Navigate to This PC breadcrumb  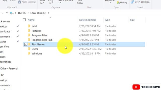[x=22, y=13]
